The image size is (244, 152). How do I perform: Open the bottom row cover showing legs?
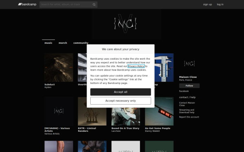click(x=59, y=146)
